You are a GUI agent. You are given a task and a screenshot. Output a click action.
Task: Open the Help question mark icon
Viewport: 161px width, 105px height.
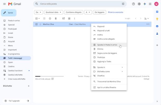click(x=133, y=4)
